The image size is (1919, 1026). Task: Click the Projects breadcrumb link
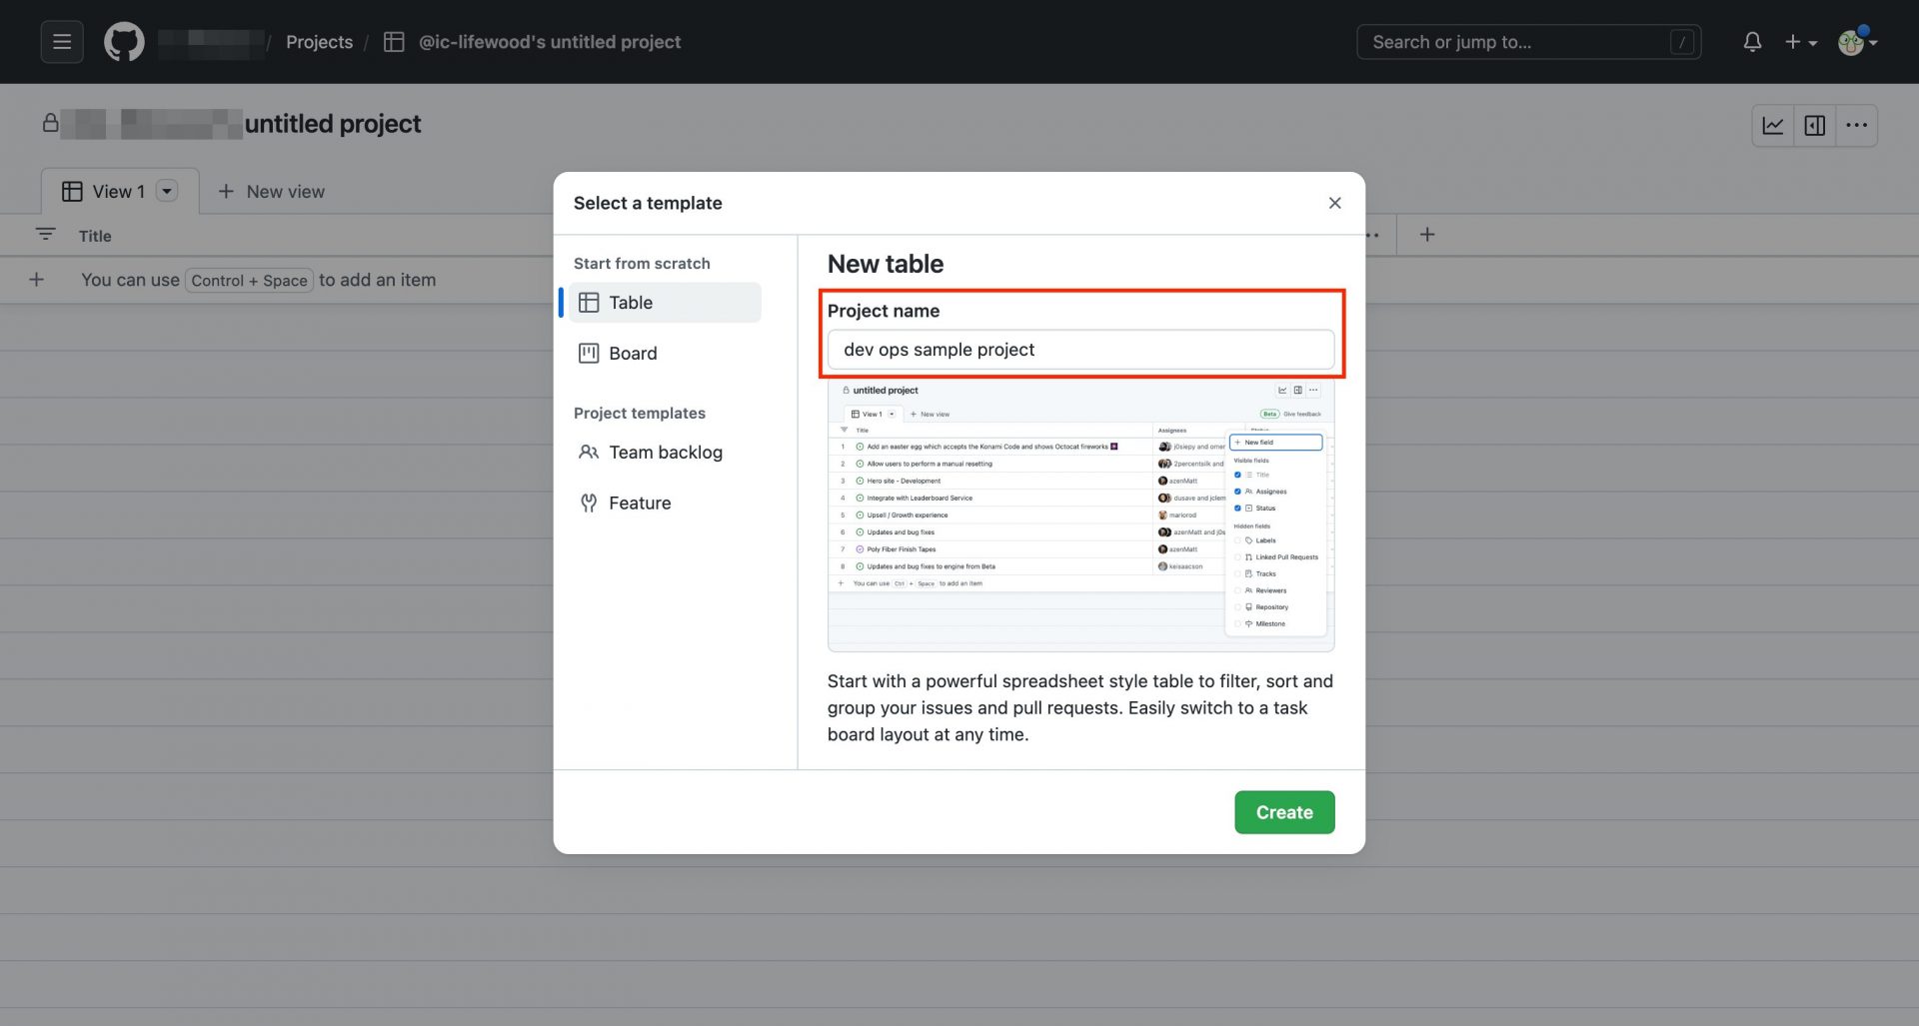tap(319, 42)
